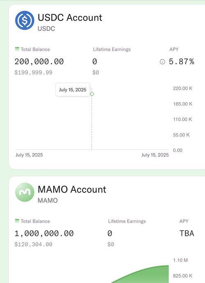Click the MAMO Lifetime Earnings label
Screen dimensions: 205x283
127,221
